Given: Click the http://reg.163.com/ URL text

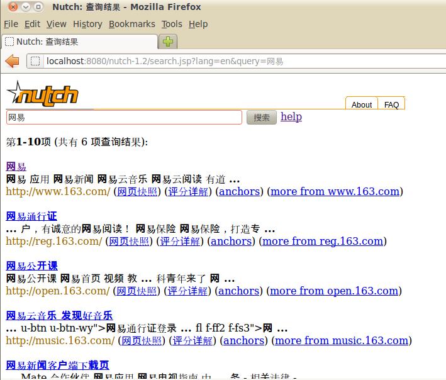Looking at the screenshot, I should pyautogui.click(x=53, y=241).
